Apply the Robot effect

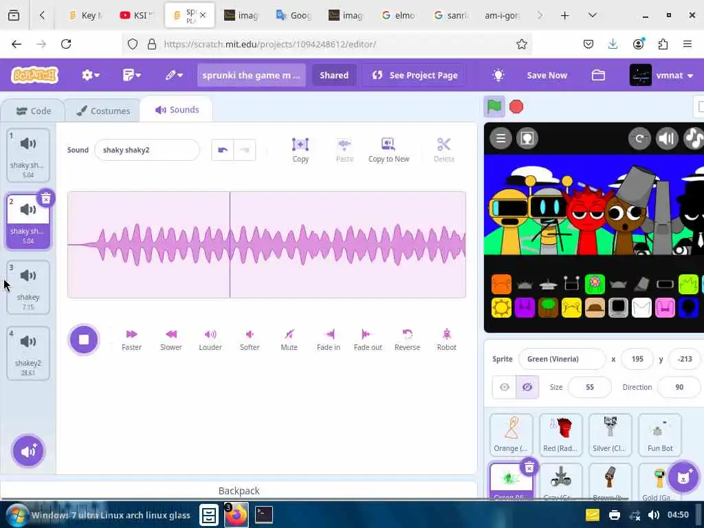[447, 340]
